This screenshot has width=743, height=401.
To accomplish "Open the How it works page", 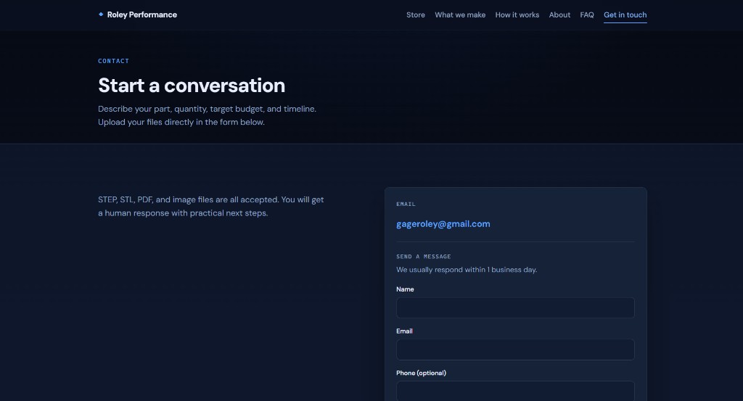I will [x=517, y=15].
